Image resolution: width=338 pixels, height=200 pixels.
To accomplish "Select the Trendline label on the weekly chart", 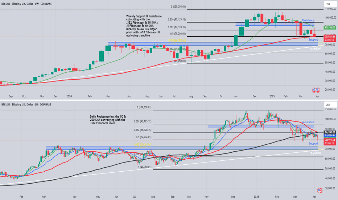I will [316, 49].
